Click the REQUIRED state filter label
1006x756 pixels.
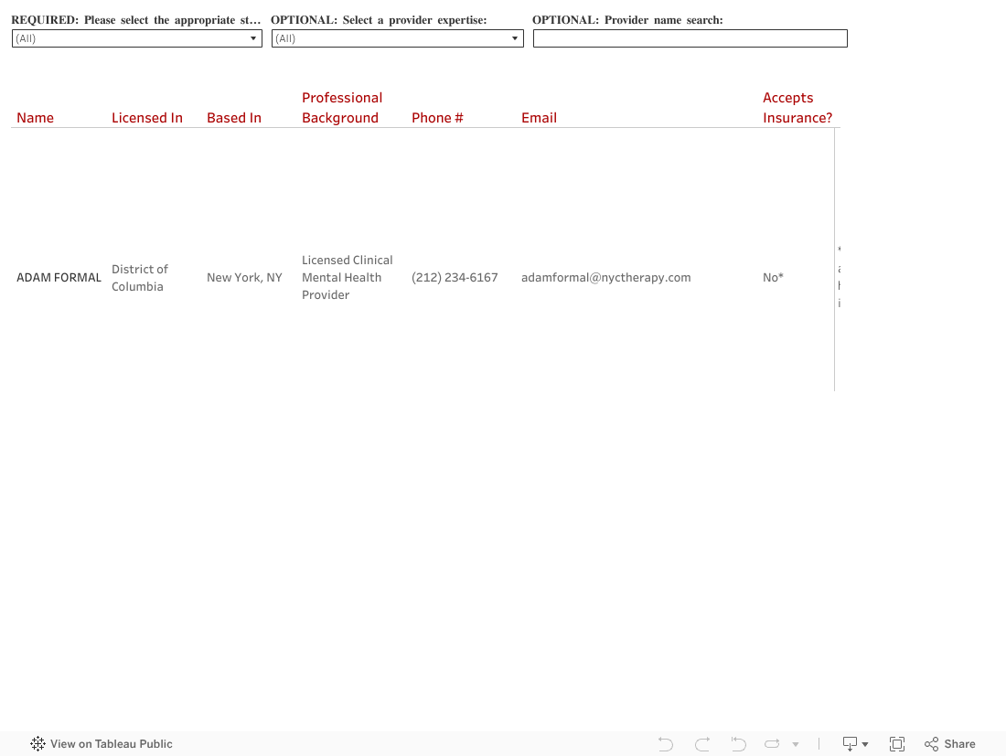pyautogui.click(x=136, y=20)
